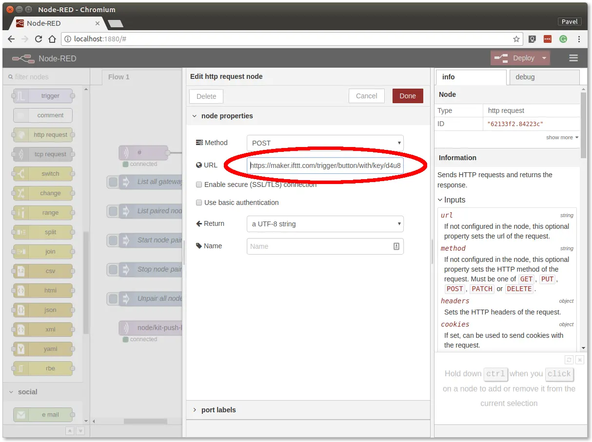Image resolution: width=592 pixels, height=442 pixels.
Task: Trigger the 'Unpair all node' inject button
Action: [113, 299]
